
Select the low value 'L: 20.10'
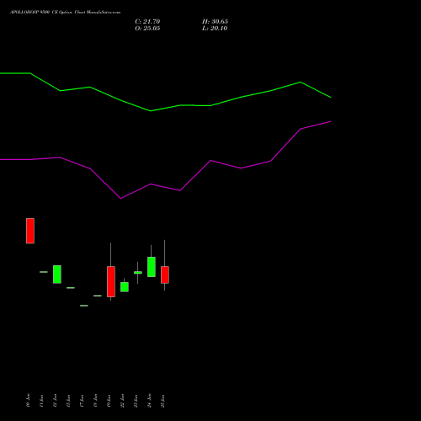click(x=215, y=29)
